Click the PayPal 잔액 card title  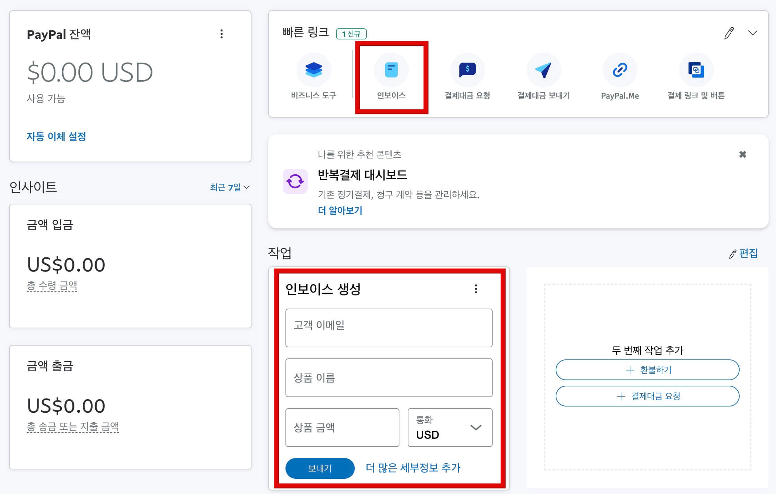coord(59,34)
